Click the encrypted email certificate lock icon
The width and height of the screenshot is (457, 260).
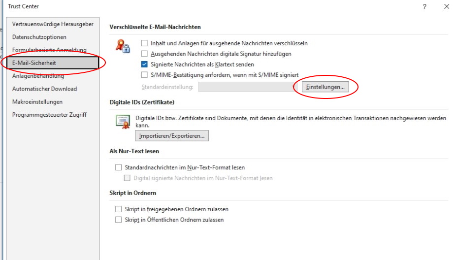tap(122, 47)
